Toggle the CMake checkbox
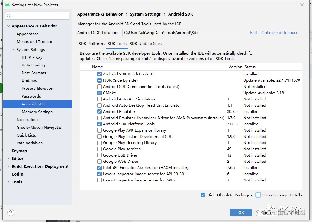312x222 pixels. 99,93
